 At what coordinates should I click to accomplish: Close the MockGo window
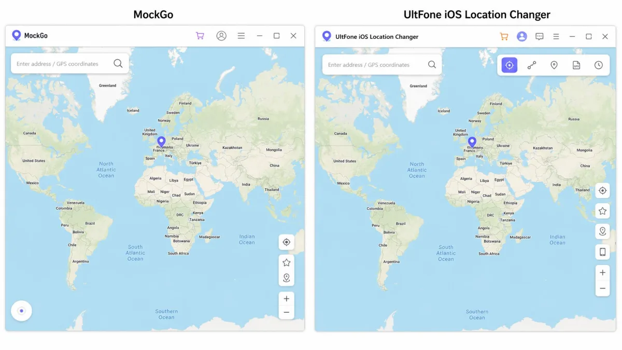point(293,36)
